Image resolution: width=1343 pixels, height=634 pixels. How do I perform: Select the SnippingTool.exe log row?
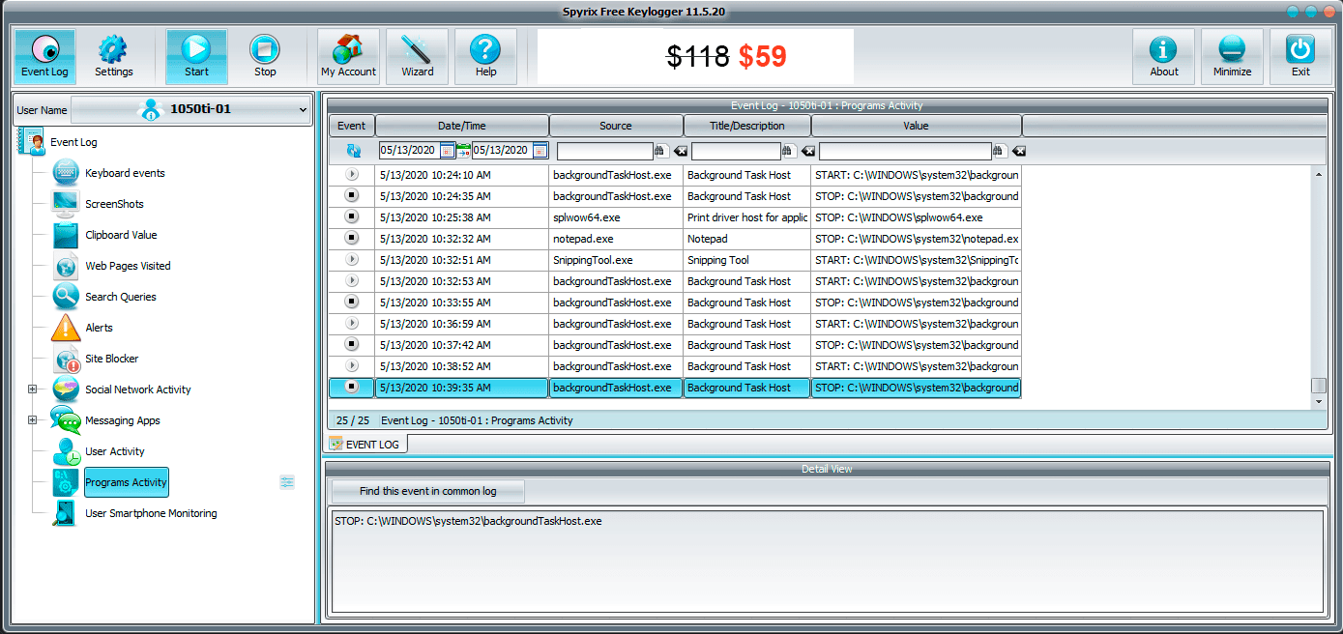point(675,260)
